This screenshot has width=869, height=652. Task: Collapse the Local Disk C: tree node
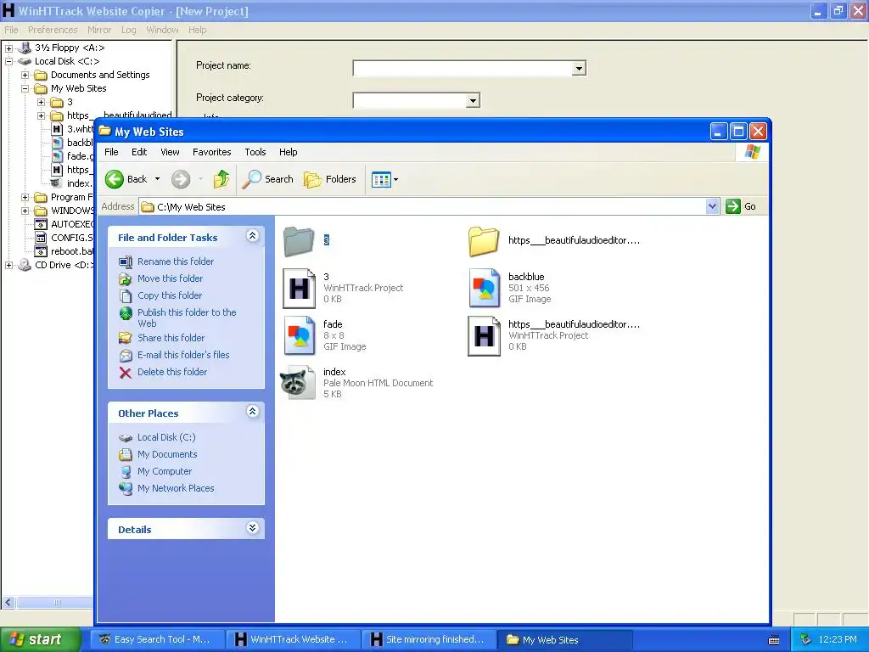8,61
